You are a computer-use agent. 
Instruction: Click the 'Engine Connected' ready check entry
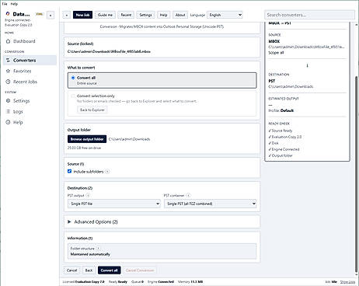tap(284, 149)
